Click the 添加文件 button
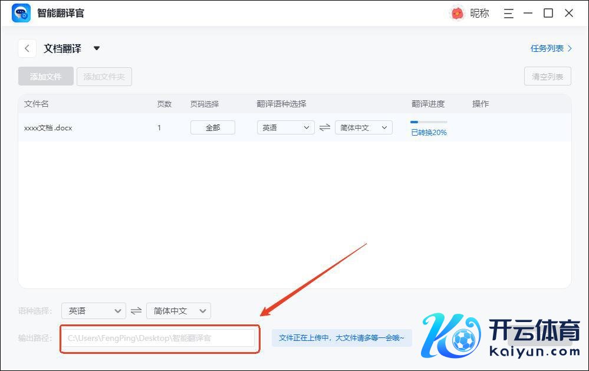This screenshot has height=371, width=589. [46, 77]
